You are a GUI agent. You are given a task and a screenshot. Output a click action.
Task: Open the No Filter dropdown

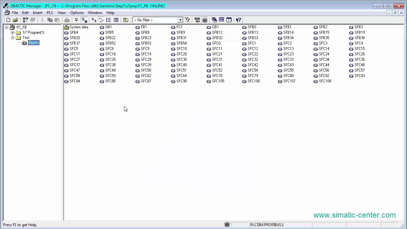coord(180,20)
